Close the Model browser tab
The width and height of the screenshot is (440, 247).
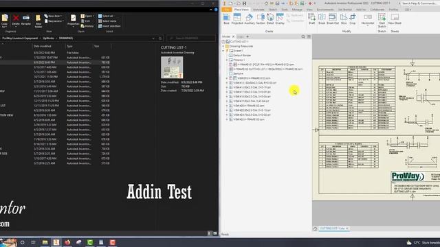tap(233, 36)
